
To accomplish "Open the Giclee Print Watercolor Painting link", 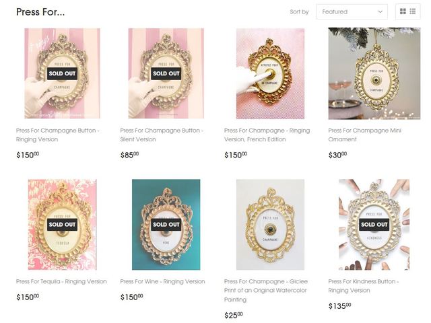I will [266, 290].
